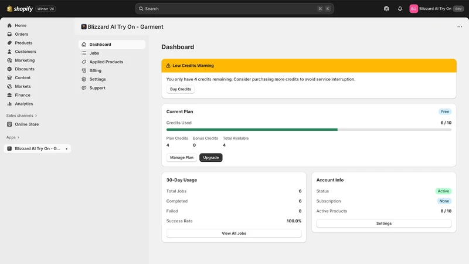469x264 pixels.
Task: Click the Home icon in sidebar
Action: [9, 25]
